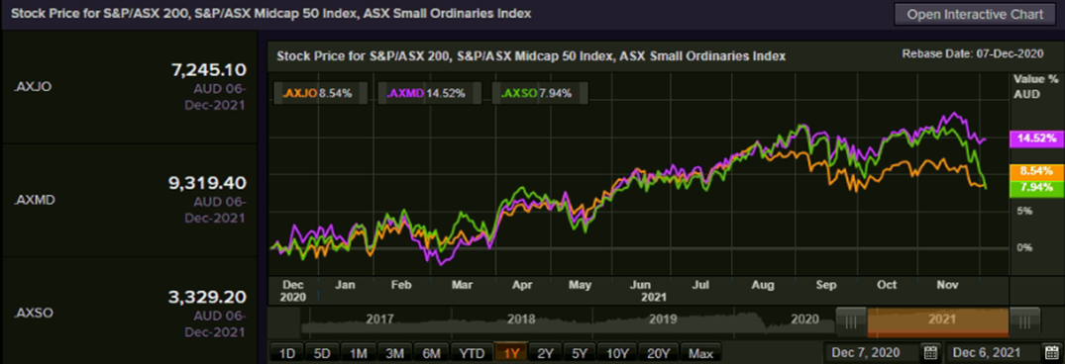The image size is (1065, 364).
Task: Click 2019 in the navigator timeline
Action: [662, 318]
